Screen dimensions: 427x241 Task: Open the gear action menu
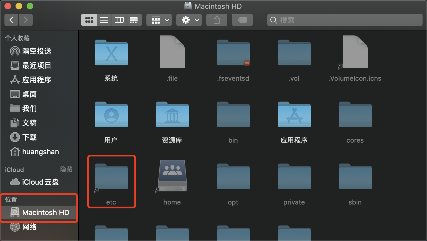click(189, 20)
